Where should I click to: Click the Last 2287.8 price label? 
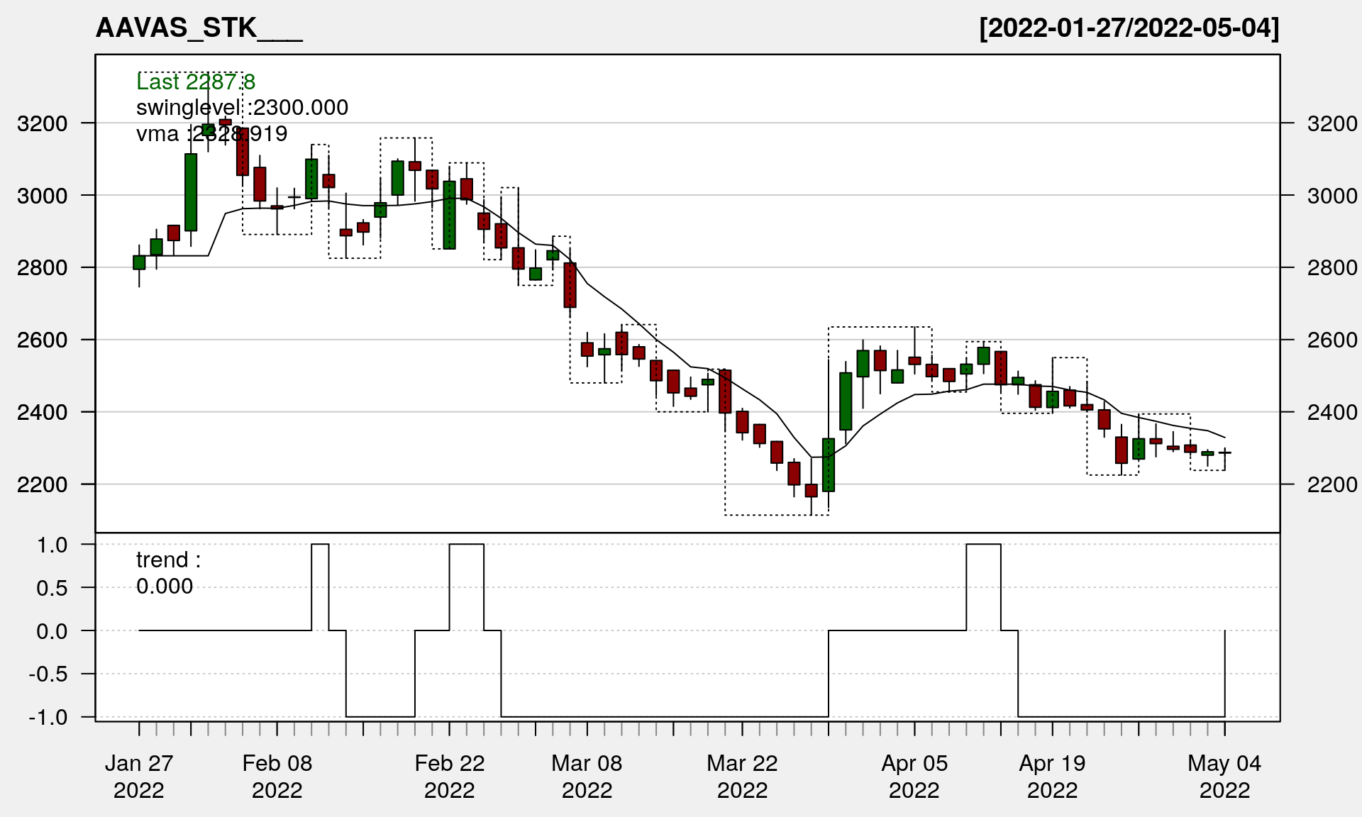click(x=196, y=82)
